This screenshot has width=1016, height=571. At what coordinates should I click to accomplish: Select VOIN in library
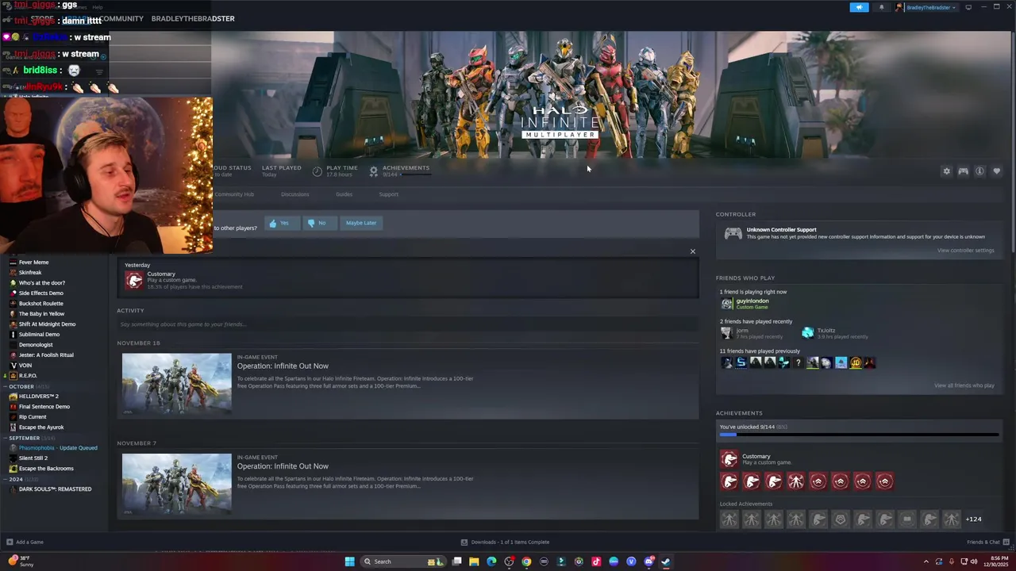(x=25, y=366)
